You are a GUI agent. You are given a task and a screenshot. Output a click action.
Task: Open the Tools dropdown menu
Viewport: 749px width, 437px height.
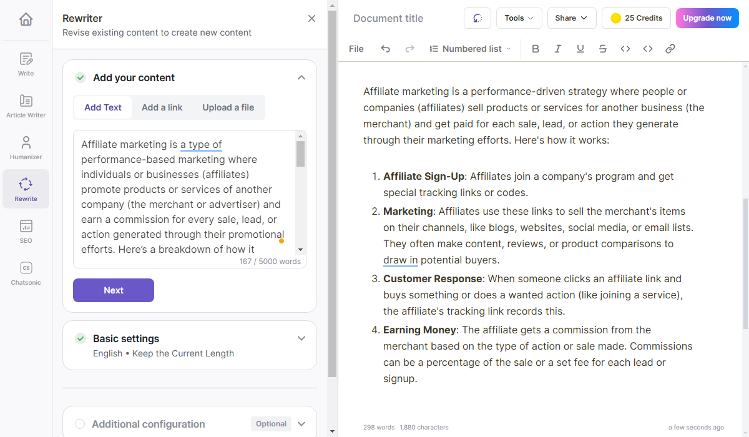point(519,18)
